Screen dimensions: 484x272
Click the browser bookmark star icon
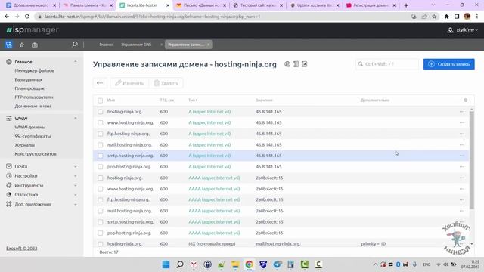[x=434, y=17]
